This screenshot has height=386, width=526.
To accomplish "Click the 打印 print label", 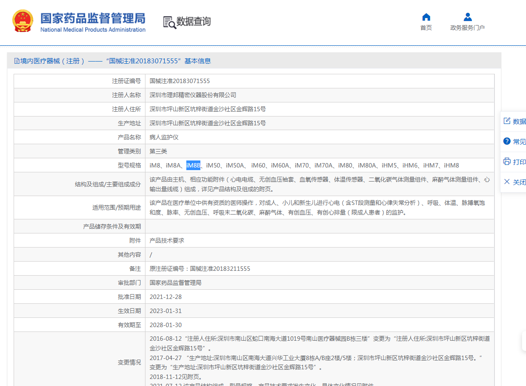I will 519,162.
